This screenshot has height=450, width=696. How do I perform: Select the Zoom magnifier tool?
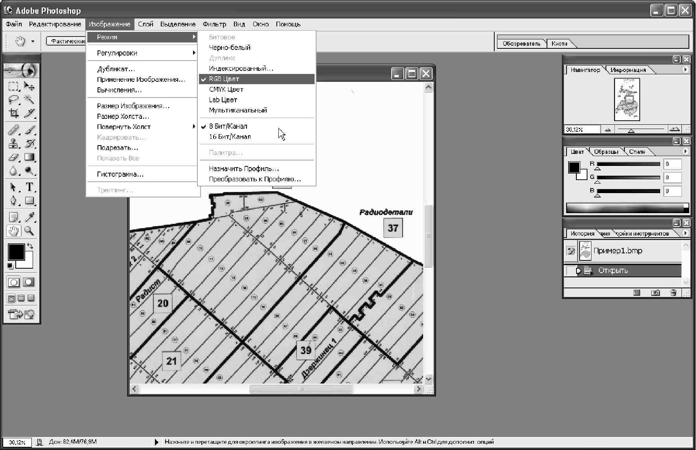pos(29,231)
